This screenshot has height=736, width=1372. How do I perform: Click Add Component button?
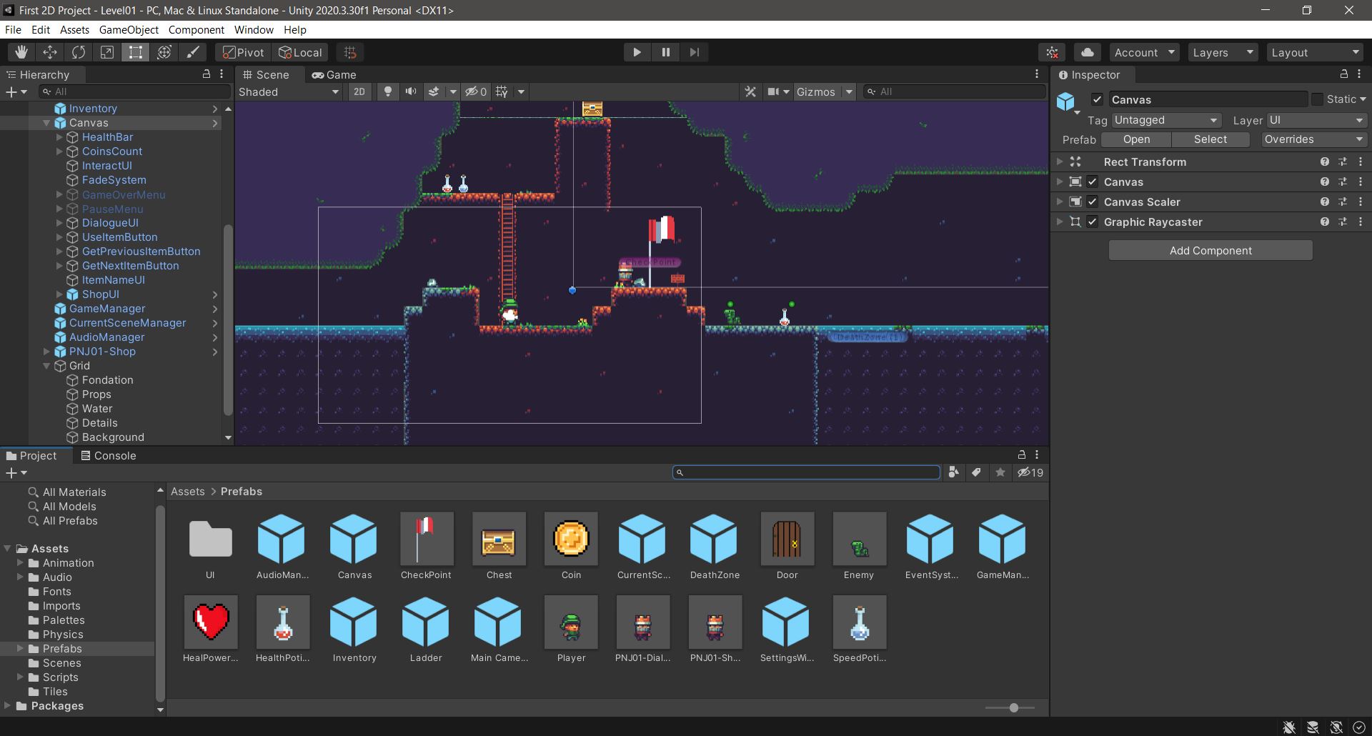pyautogui.click(x=1211, y=250)
